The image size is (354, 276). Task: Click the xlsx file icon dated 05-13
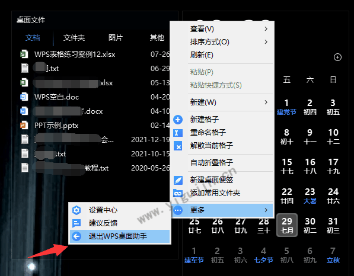[24, 82]
